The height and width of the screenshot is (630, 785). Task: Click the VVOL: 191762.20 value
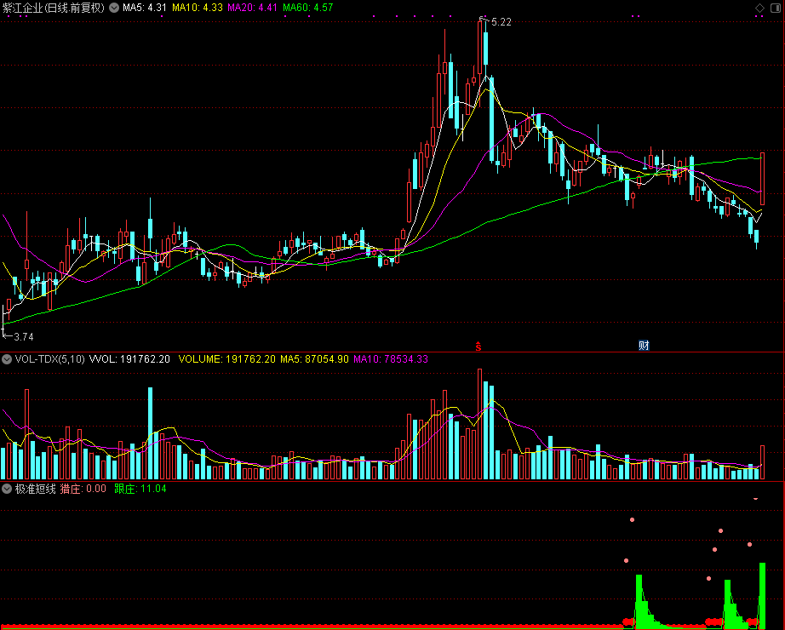tap(129, 359)
